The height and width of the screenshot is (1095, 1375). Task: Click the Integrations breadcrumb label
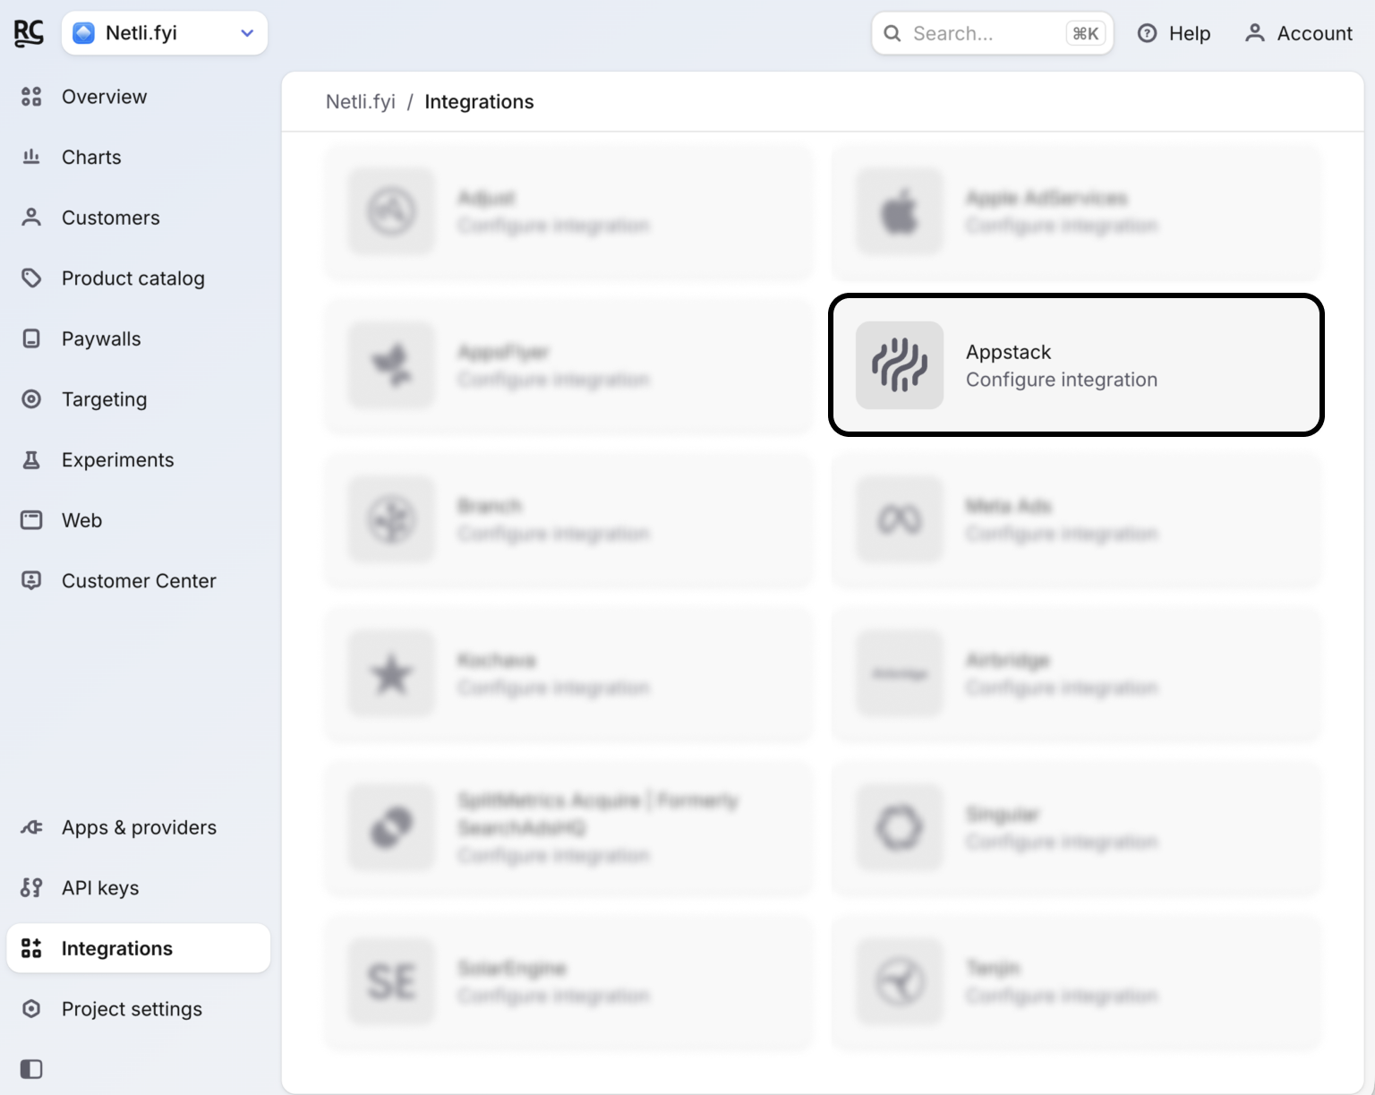pyautogui.click(x=479, y=102)
